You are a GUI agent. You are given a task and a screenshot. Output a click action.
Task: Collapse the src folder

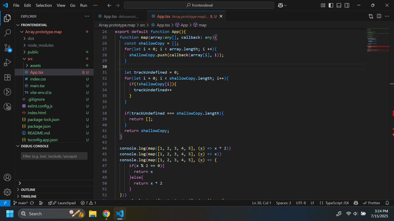coord(25,59)
